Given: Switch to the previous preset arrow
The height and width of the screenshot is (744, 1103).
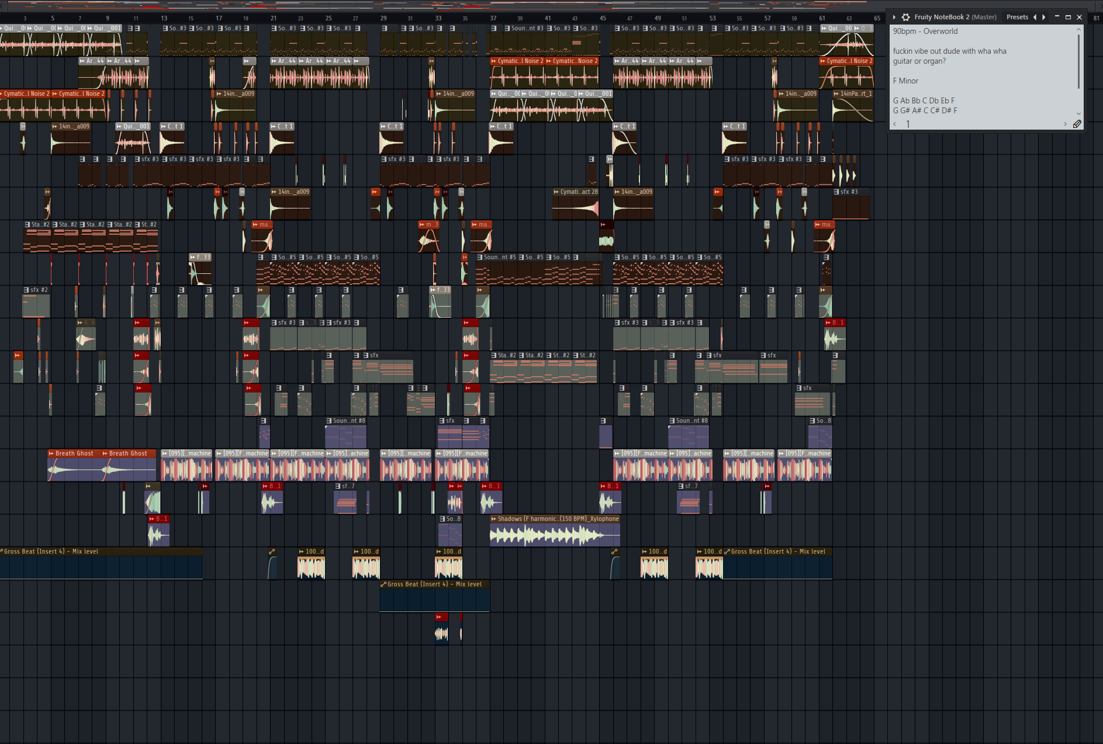Looking at the screenshot, I should (1035, 18).
